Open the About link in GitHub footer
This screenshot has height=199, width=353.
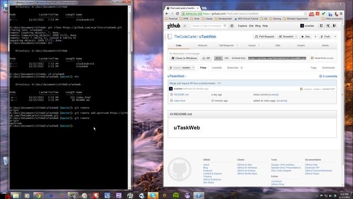point(206,165)
